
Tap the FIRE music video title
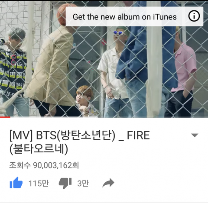point(79,142)
